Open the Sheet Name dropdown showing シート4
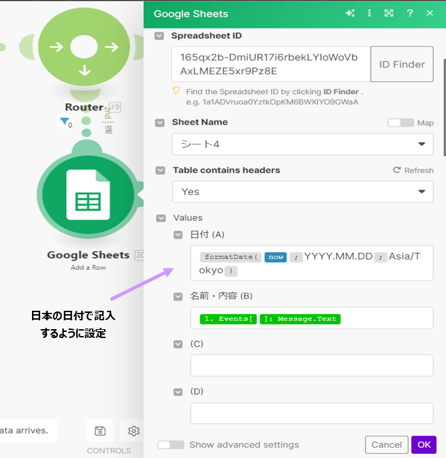The width and height of the screenshot is (446, 458). tap(302, 144)
